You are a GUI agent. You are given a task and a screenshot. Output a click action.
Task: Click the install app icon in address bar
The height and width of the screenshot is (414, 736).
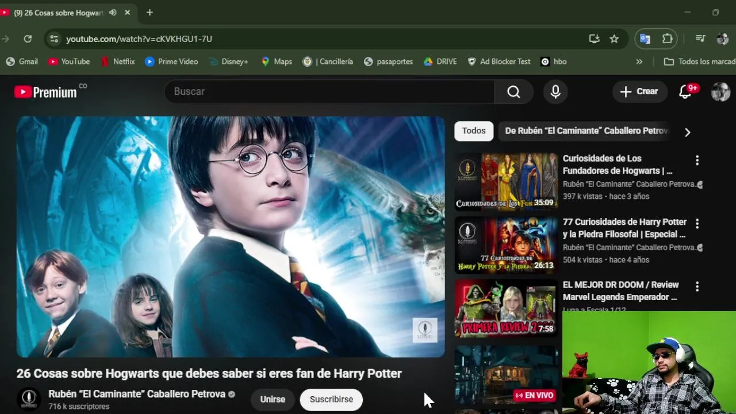[594, 39]
